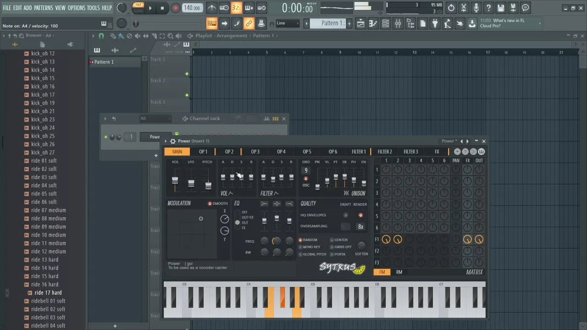Toggle the Sytrus OSC red LED

tap(306, 179)
